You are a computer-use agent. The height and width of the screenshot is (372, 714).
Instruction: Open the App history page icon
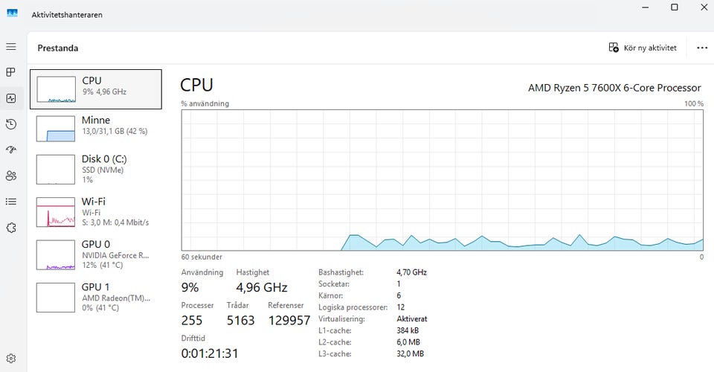(x=10, y=124)
